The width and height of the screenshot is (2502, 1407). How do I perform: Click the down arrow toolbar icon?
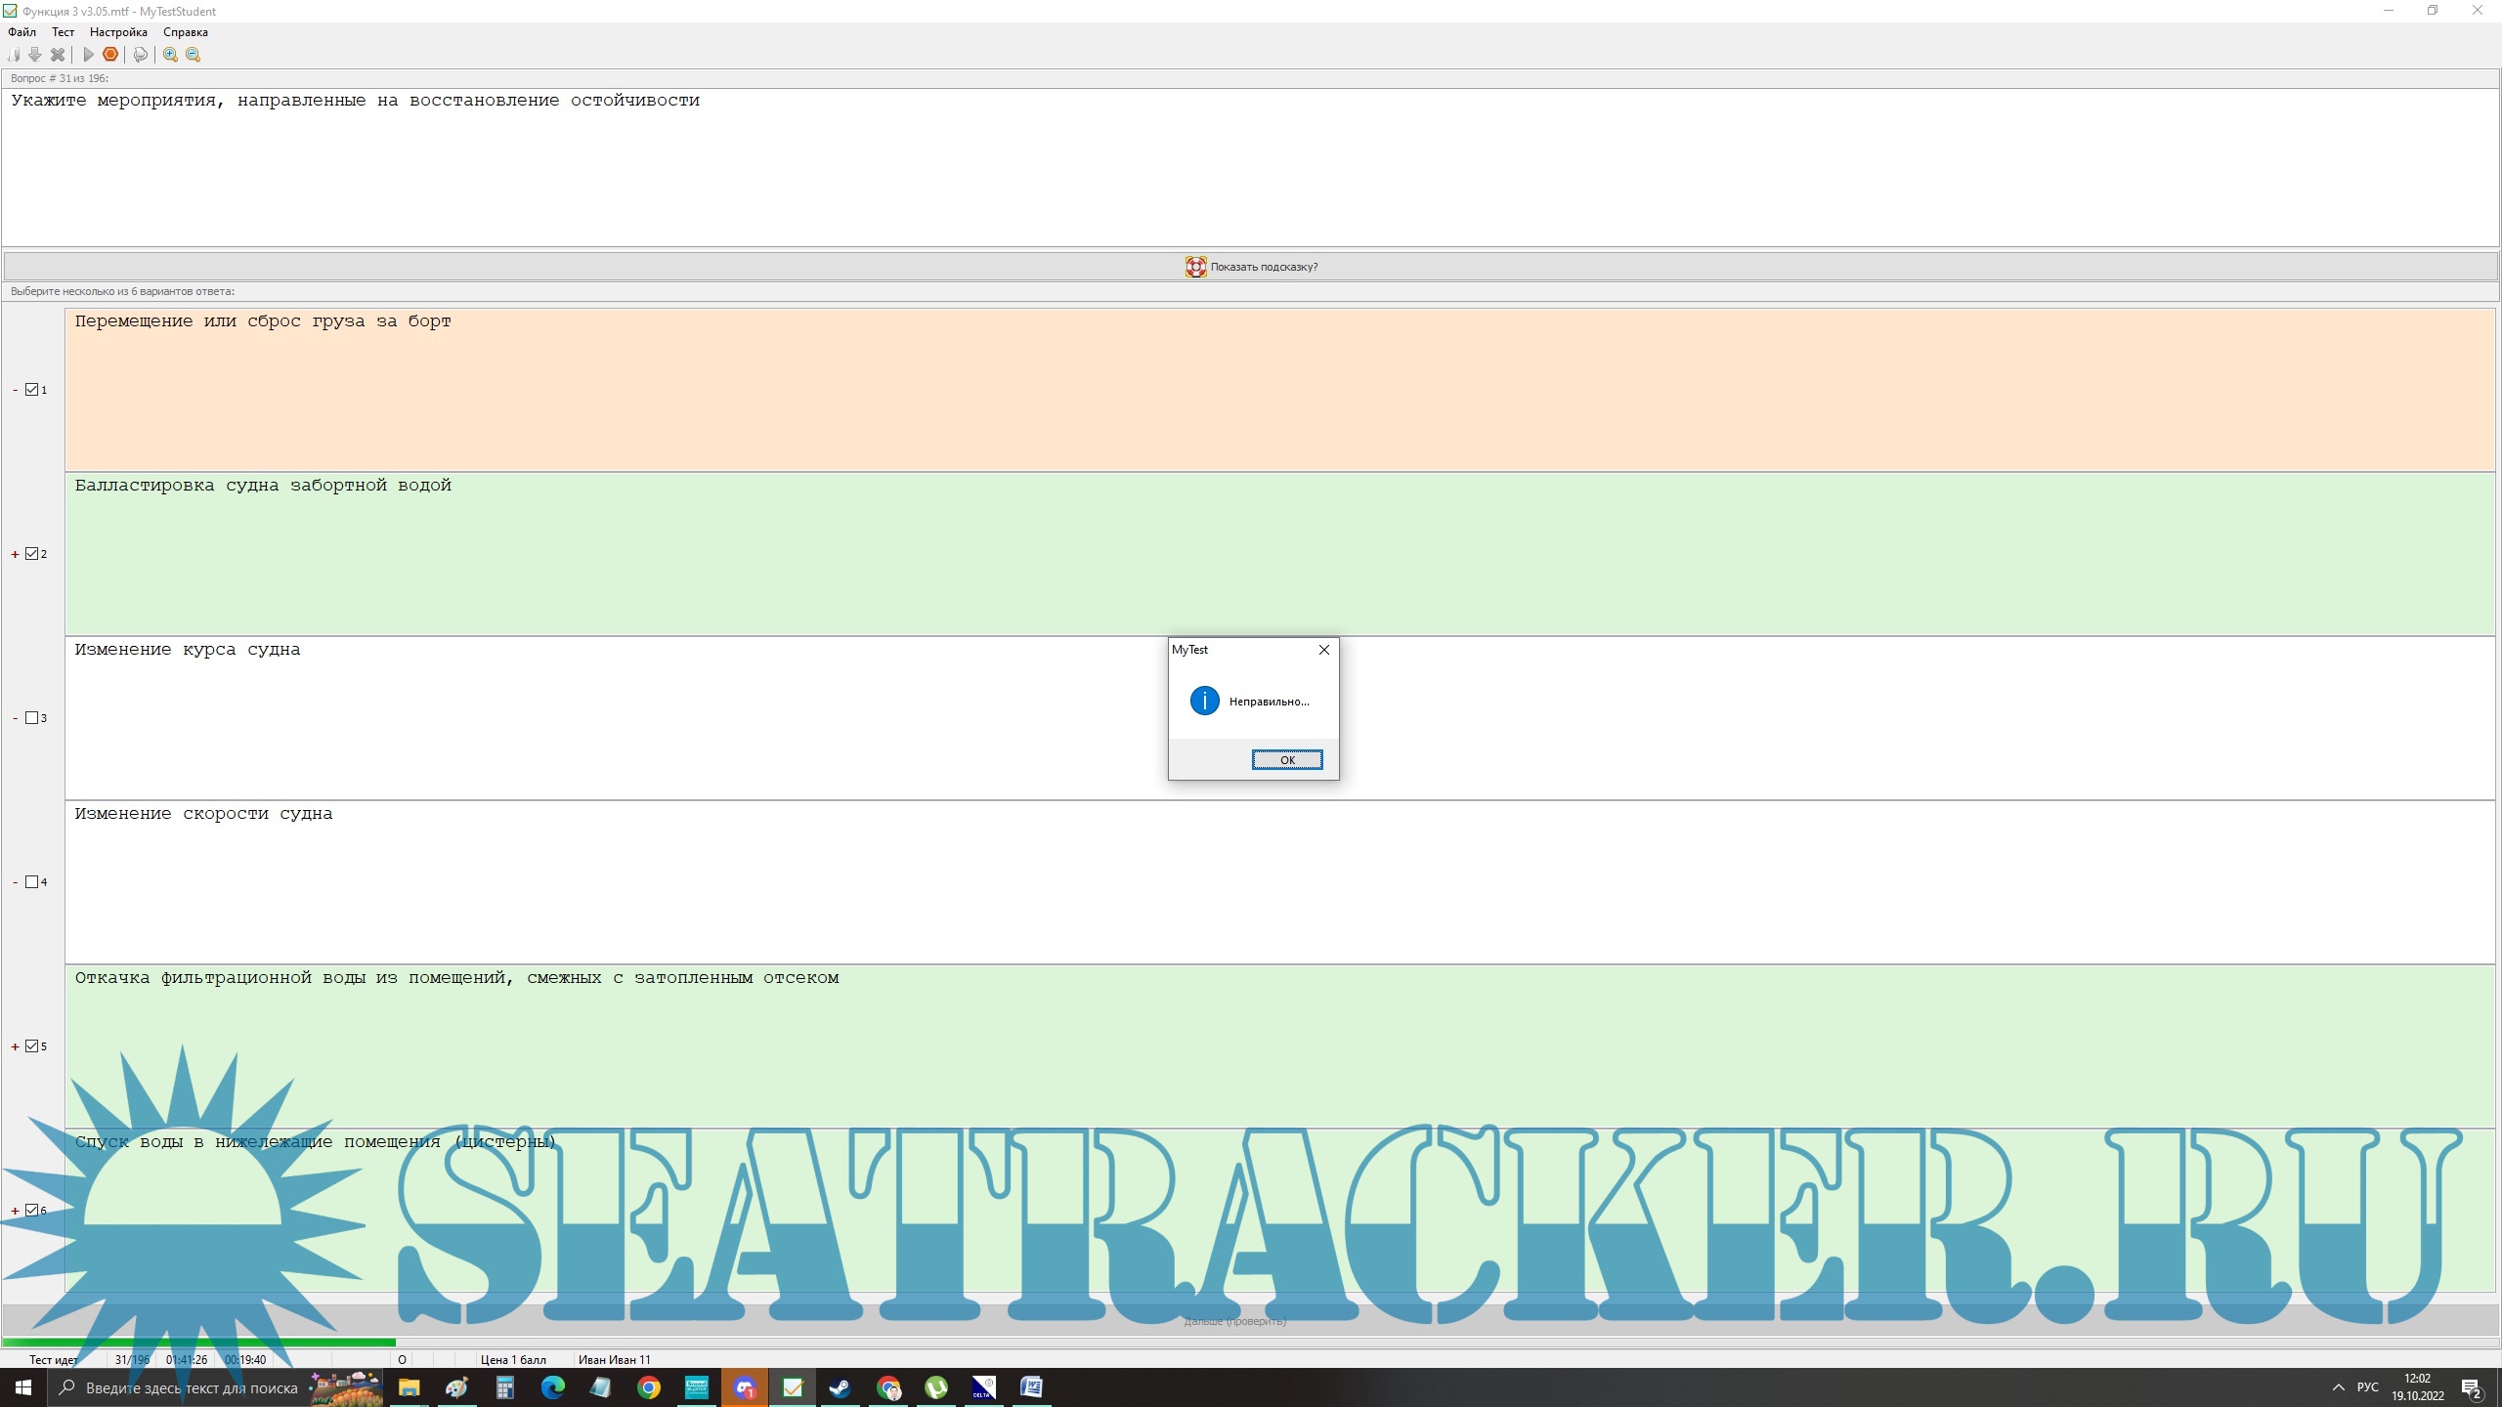[35, 55]
